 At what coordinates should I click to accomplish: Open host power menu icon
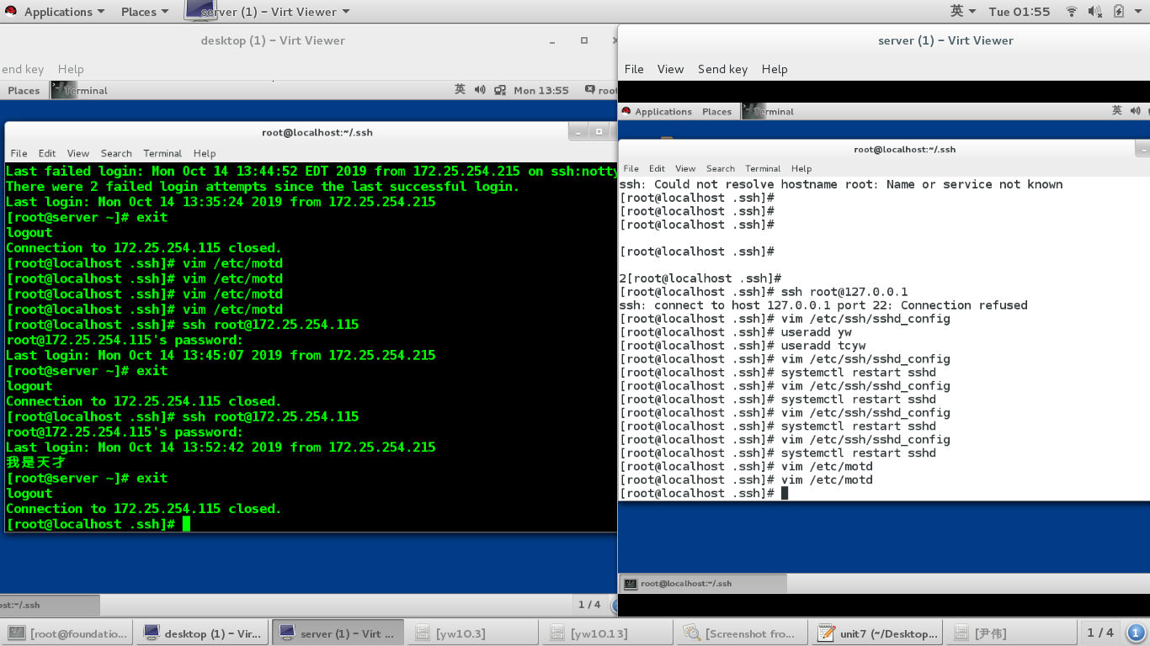tap(1139, 12)
